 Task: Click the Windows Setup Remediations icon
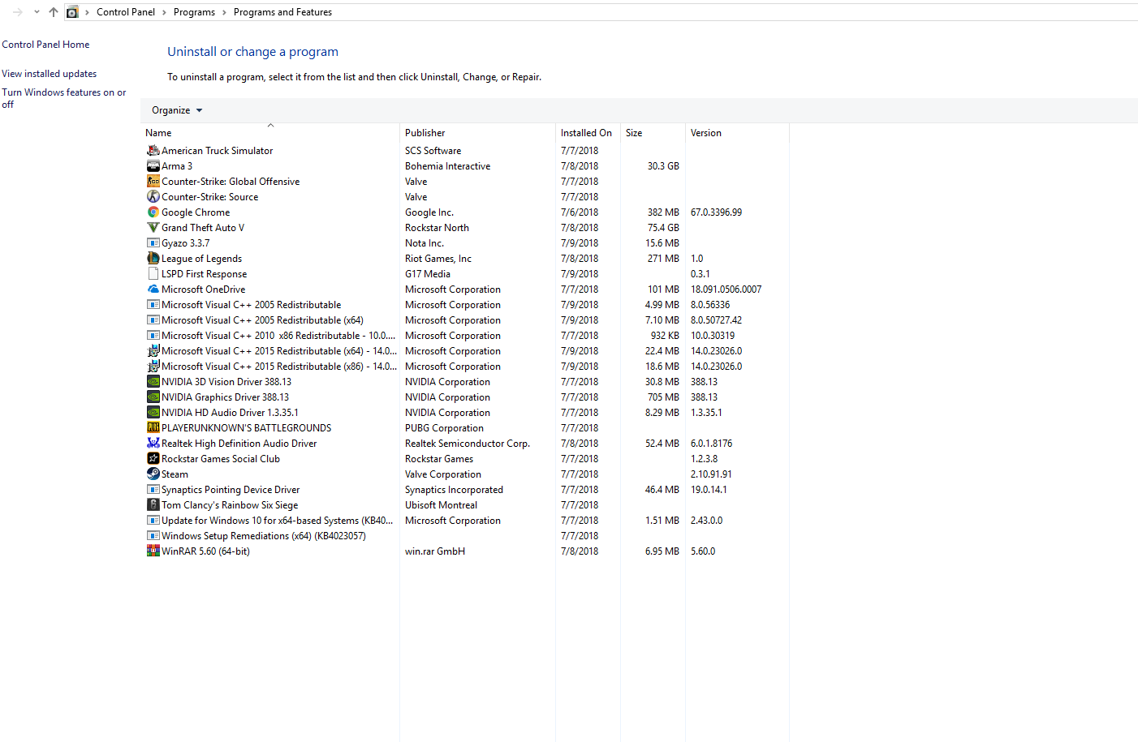(153, 535)
